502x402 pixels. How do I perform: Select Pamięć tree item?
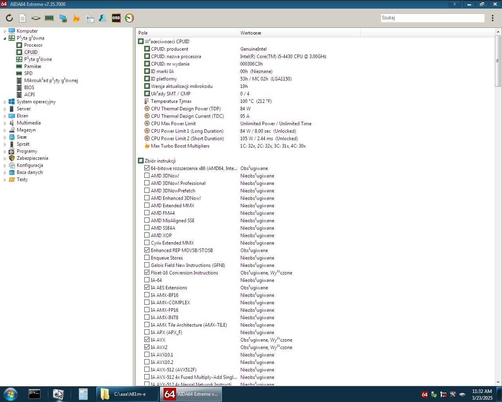click(x=33, y=66)
